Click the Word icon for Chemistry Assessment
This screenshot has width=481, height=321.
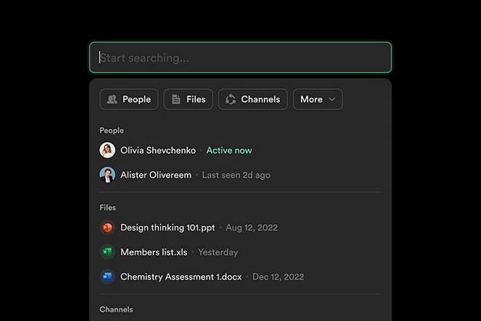point(107,277)
